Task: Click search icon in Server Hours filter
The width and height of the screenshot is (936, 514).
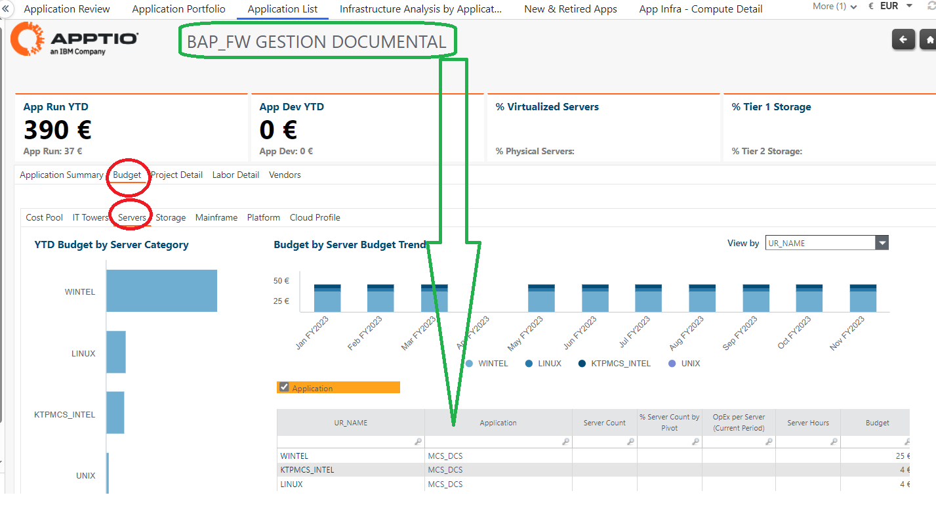Action: 834,442
